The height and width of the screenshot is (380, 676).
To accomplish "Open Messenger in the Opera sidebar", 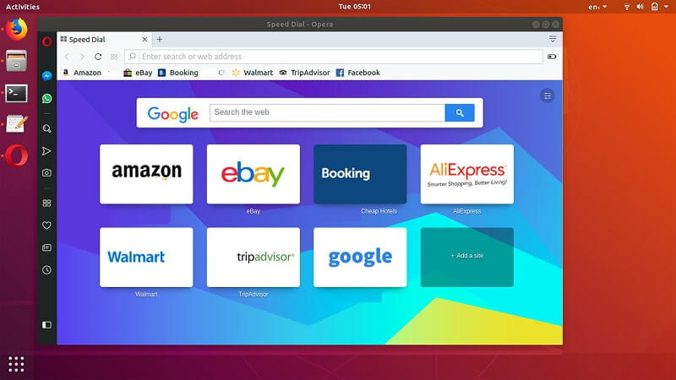I will pos(46,75).
